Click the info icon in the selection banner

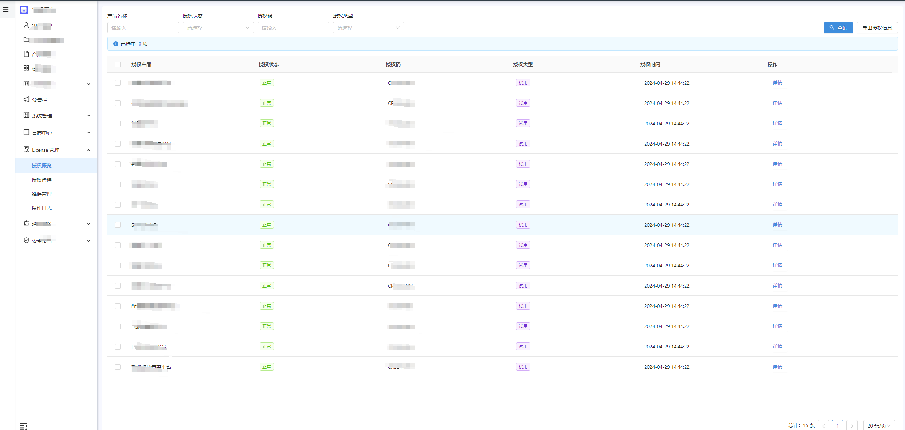[116, 44]
